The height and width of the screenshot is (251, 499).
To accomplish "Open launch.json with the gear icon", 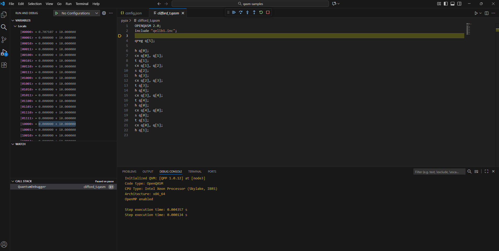I will (104, 13).
